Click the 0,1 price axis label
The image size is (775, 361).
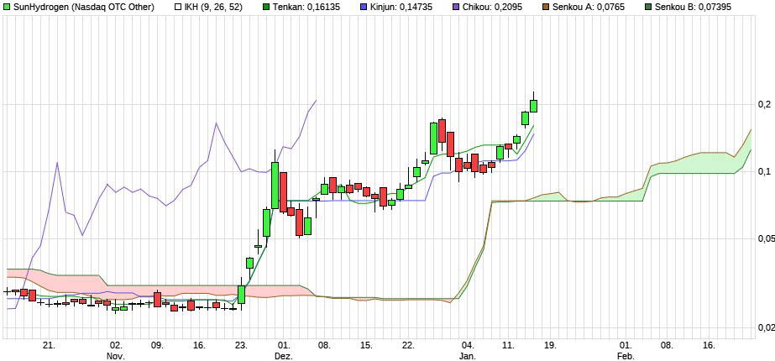click(763, 171)
